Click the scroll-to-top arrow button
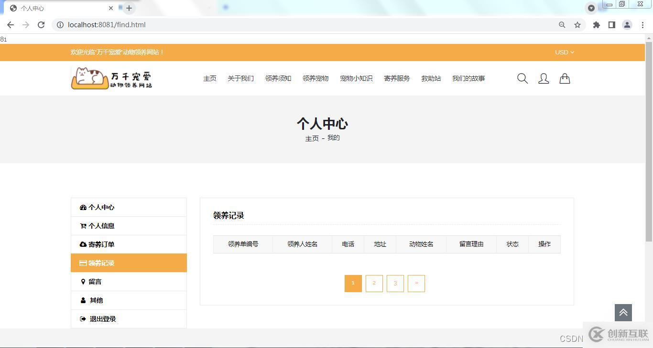The image size is (653, 348). [x=623, y=313]
